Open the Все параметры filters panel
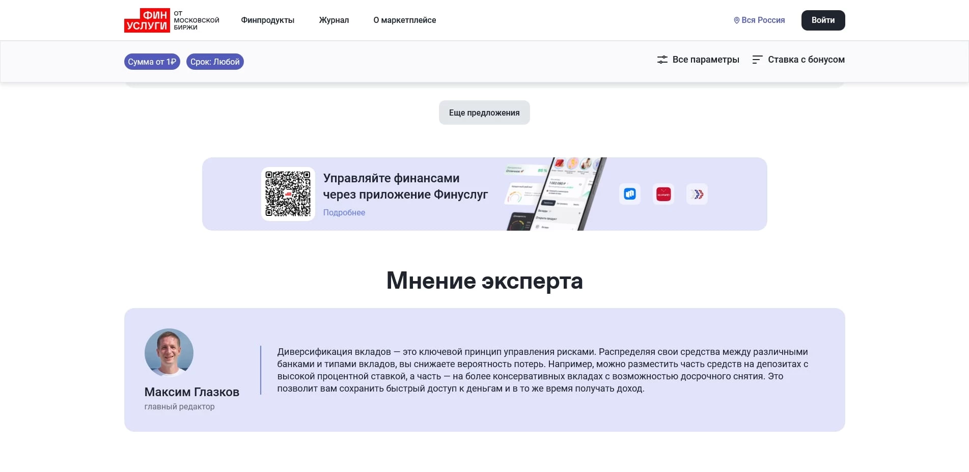 pos(706,60)
